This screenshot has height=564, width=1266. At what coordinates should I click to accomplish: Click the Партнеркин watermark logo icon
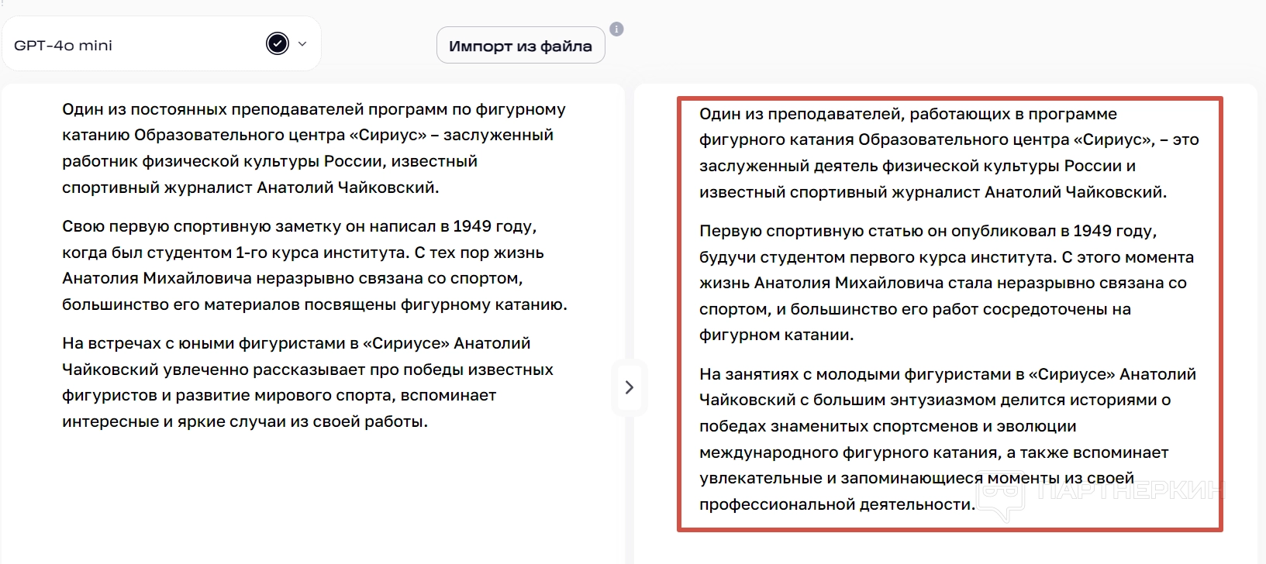coord(1002,497)
